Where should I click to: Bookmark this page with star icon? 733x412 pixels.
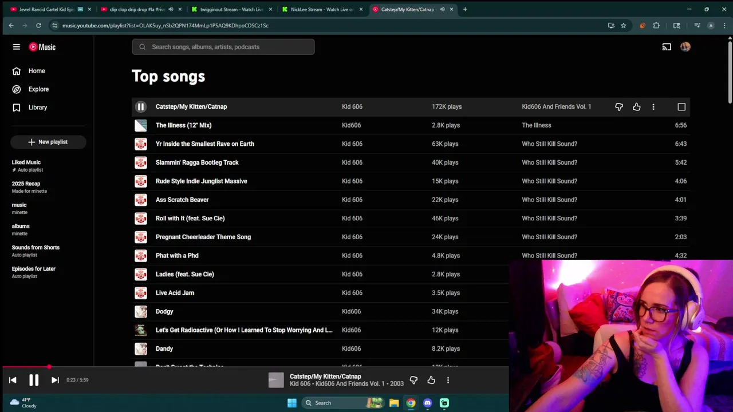click(x=623, y=25)
